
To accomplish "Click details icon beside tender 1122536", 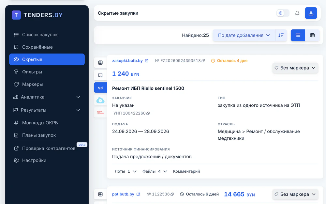I will tap(100, 194).
